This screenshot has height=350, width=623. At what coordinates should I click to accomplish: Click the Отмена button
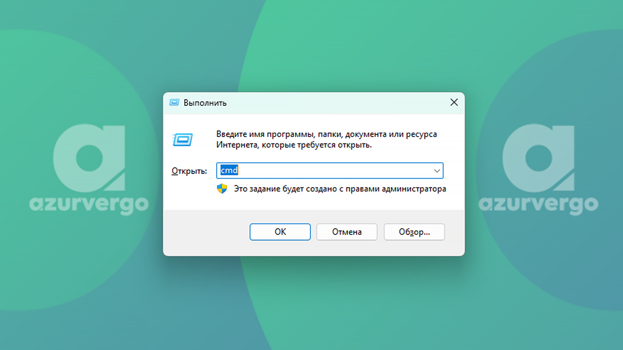click(347, 232)
